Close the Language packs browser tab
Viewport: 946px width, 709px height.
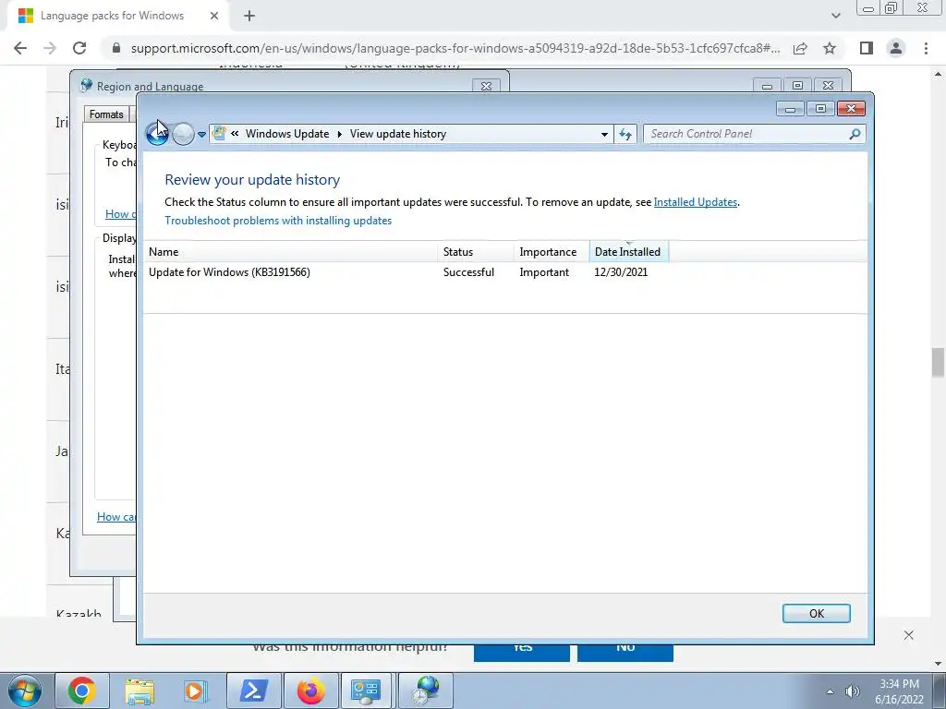coord(214,16)
